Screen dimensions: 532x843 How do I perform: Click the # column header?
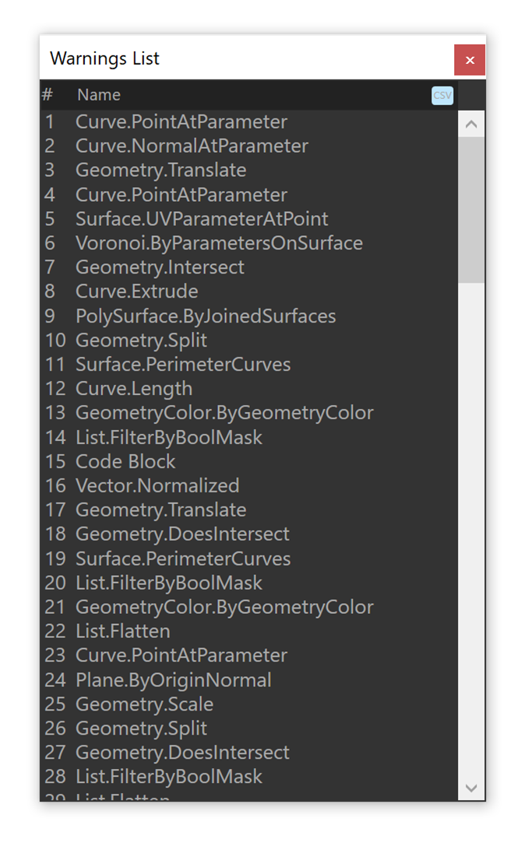(48, 95)
